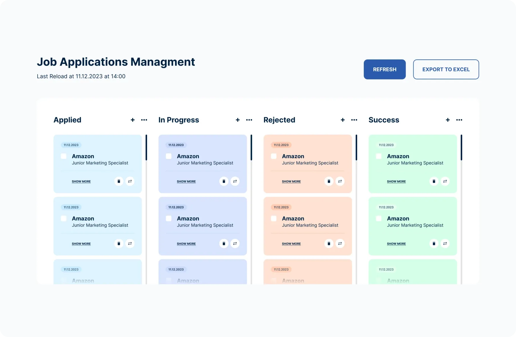Click the Applied column scrollbar thumb
The image size is (516, 337).
[146, 148]
